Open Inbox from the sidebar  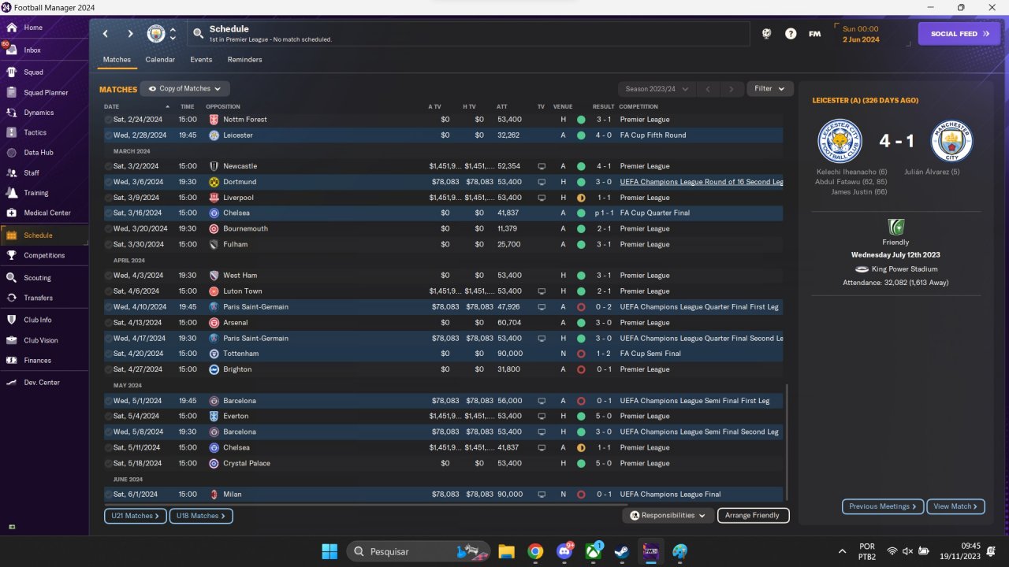tap(11, 50)
